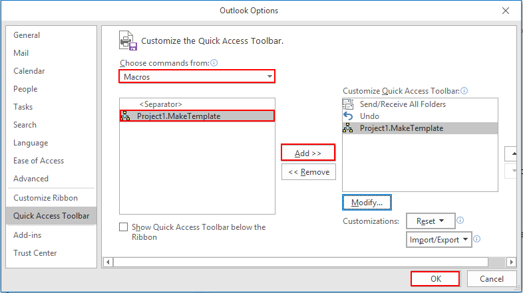Image resolution: width=523 pixels, height=293 pixels.
Task: Click the Modify... button
Action: (367, 203)
